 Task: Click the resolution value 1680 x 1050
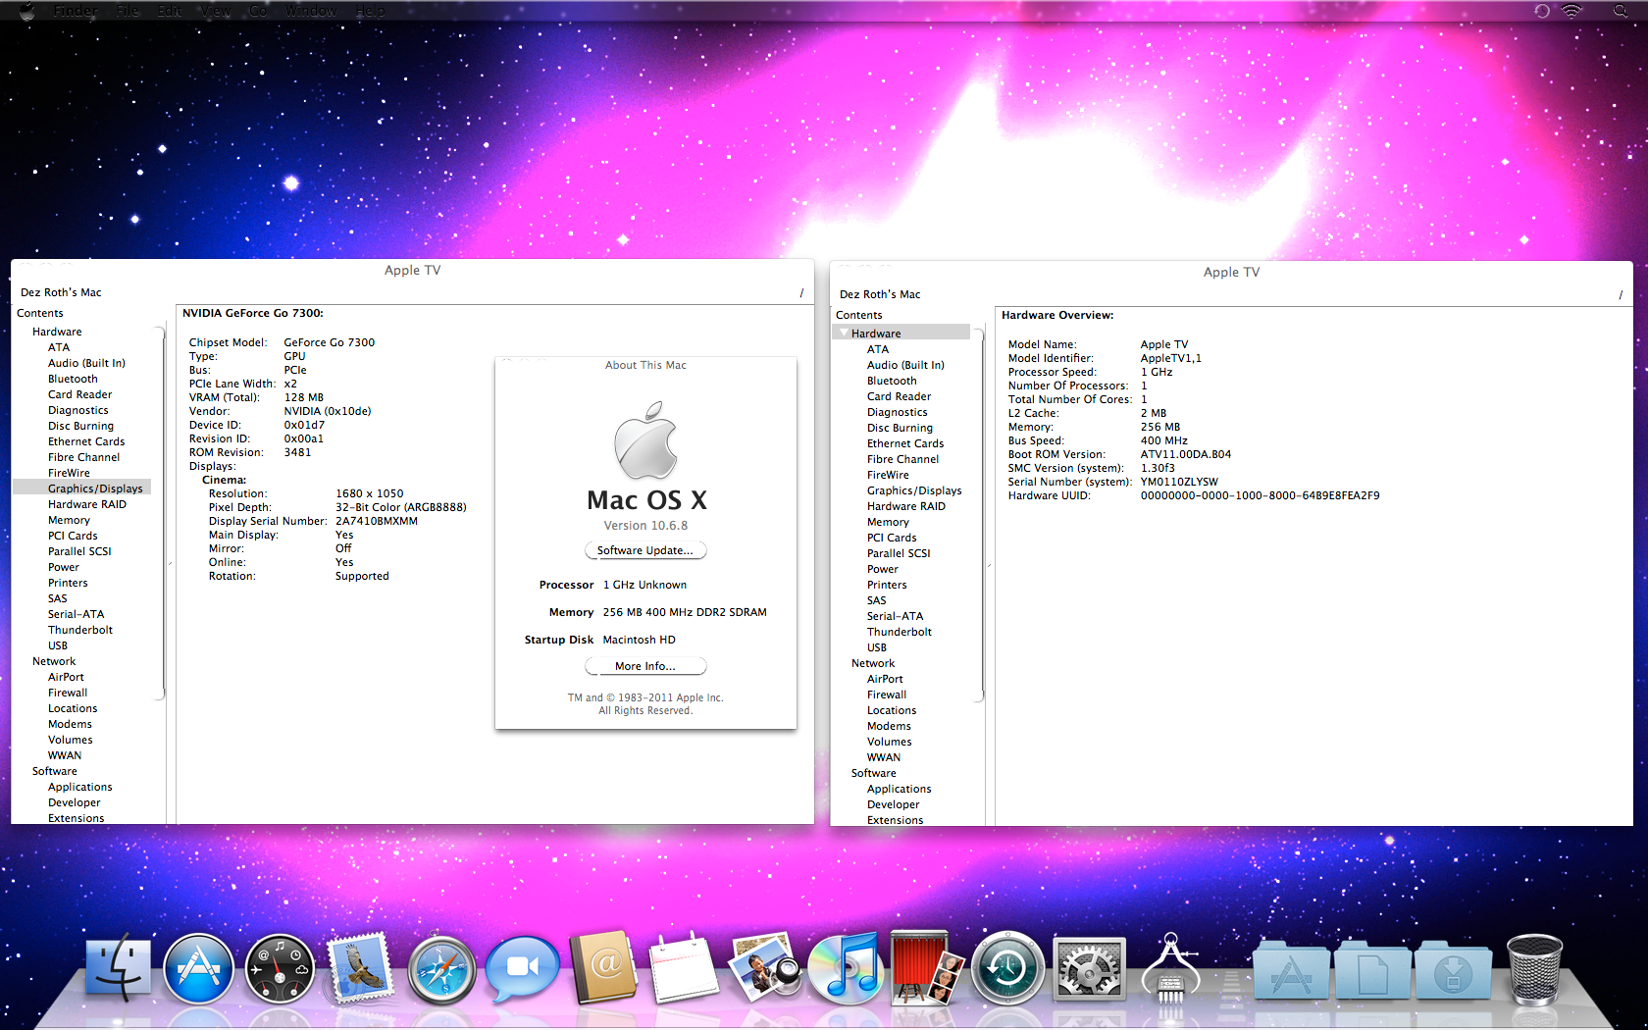370,493
